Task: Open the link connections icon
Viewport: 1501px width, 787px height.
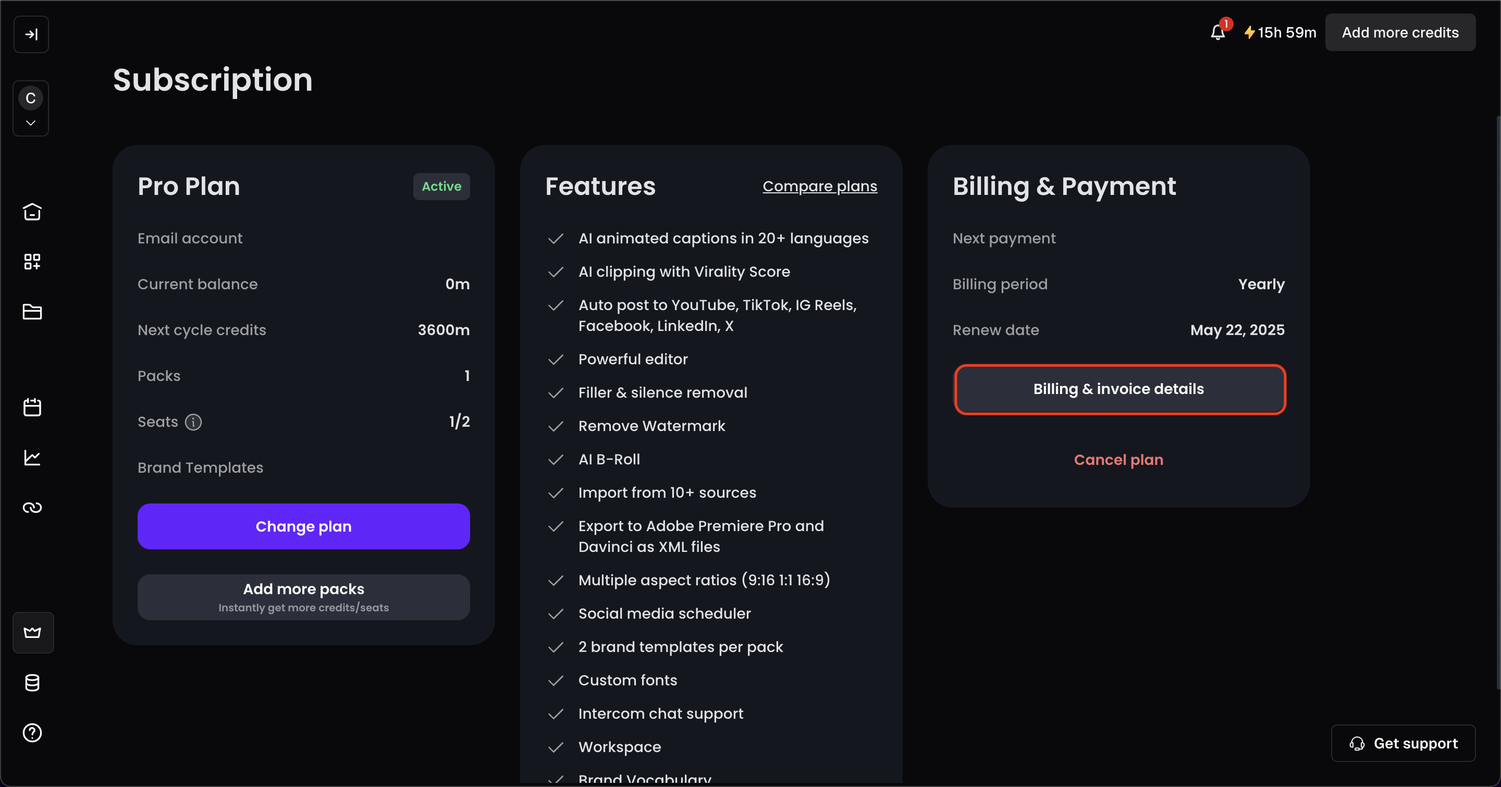Action: tap(32, 508)
